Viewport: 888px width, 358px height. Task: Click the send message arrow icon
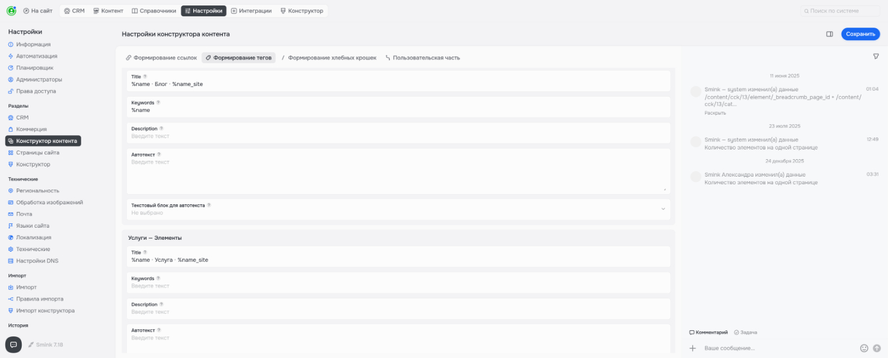pyautogui.click(x=877, y=348)
